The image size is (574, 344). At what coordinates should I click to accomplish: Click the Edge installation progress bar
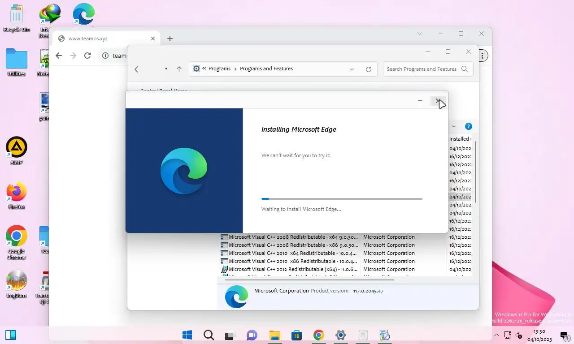point(342,198)
